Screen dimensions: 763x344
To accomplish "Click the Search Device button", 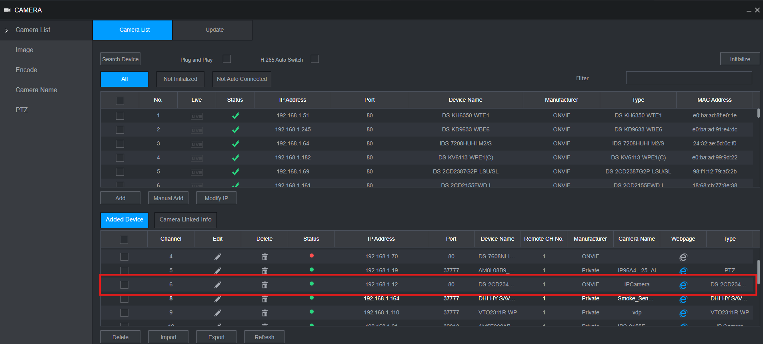I will [120, 59].
